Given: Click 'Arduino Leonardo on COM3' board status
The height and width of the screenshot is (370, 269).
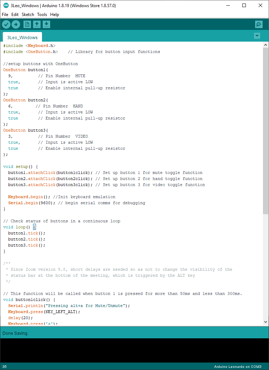Looking at the screenshot, I should [238, 367].
